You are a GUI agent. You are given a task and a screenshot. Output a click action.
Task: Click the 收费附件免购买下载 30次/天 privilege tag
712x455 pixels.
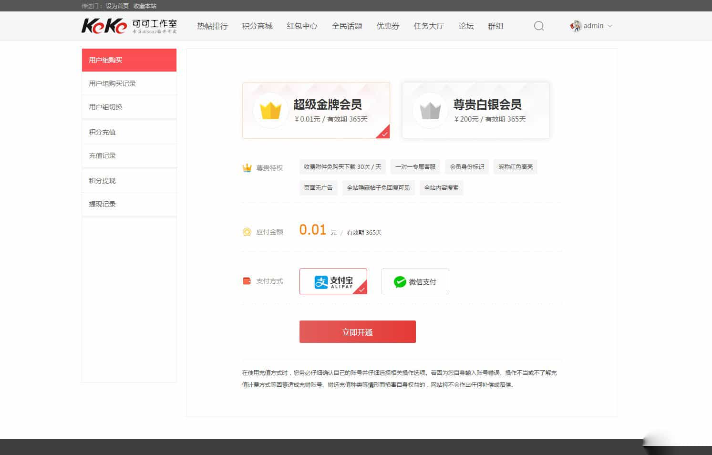coord(342,167)
